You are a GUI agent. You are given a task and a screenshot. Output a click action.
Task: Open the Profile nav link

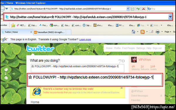pyautogui.click(x=117, y=48)
